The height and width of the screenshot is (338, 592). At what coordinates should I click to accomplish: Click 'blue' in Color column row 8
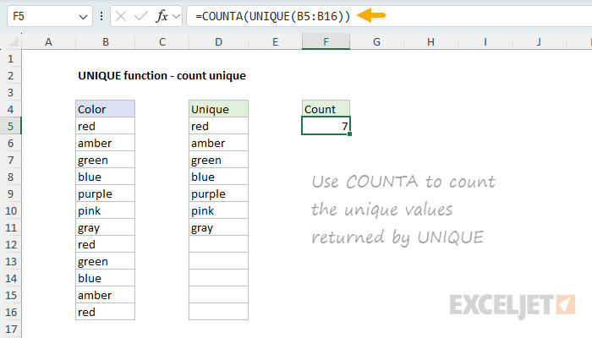pyautogui.click(x=106, y=177)
